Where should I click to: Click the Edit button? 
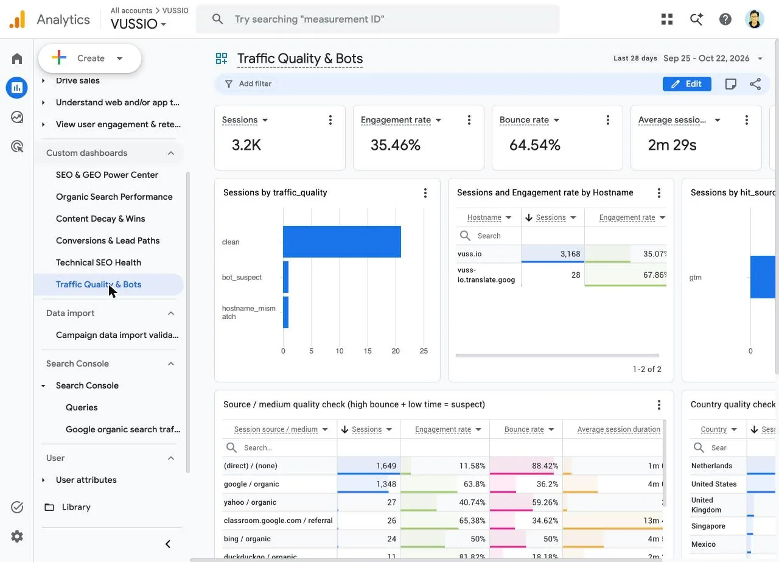pos(687,84)
